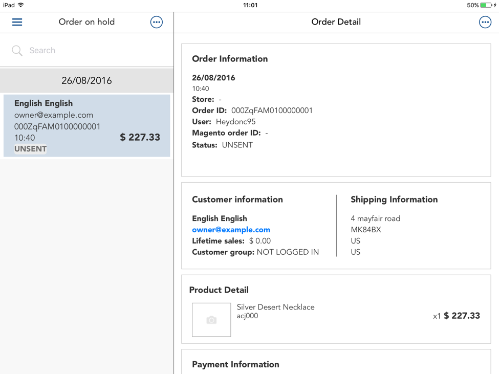Click the 4 mayfair road address line
The image size is (499, 374).
(x=376, y=218)
